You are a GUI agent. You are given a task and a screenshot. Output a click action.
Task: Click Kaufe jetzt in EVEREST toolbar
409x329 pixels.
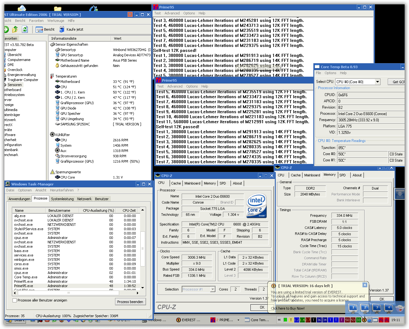tap(71, 29)
